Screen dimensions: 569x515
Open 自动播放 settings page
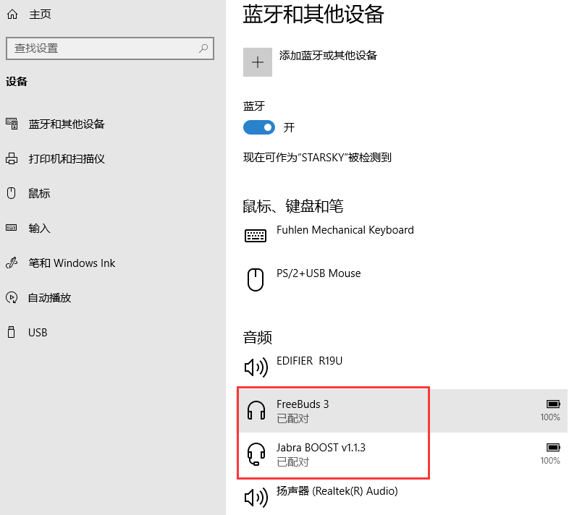coord(50,298)
